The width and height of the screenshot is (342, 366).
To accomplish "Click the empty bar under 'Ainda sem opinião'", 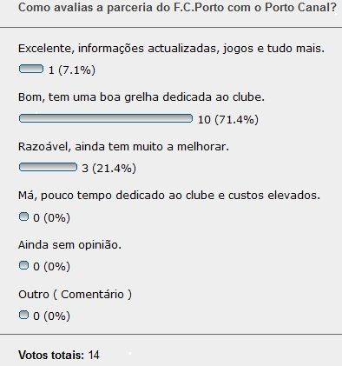I will 23,265.
